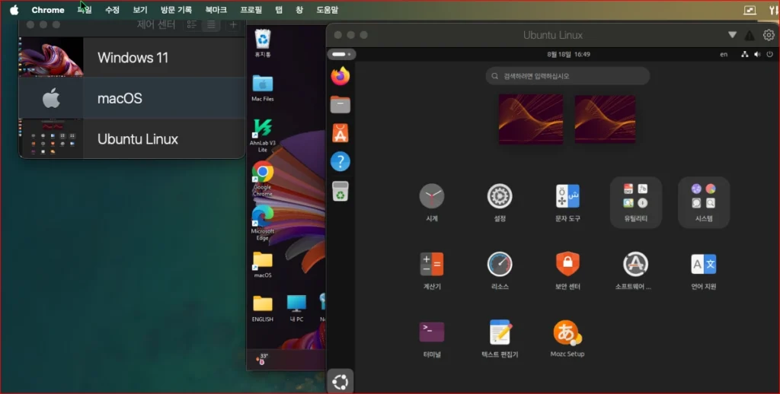Image resolution: width=780 pixels, height=394 pixels.
Task: Open the 방문 기록 menu
Action: coord(176,10)
